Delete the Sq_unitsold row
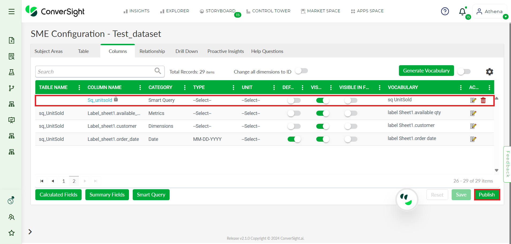The image size is (511, 244). tap(483, 100)
